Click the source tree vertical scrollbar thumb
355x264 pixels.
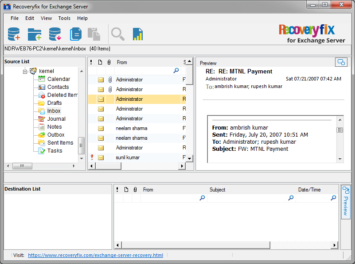(81, 145)
